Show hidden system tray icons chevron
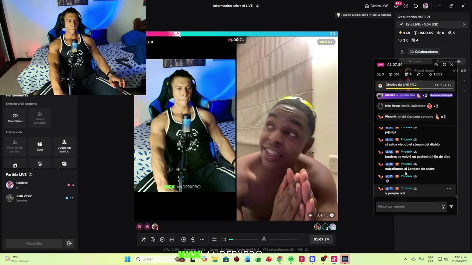 click(x=406, y=259)
